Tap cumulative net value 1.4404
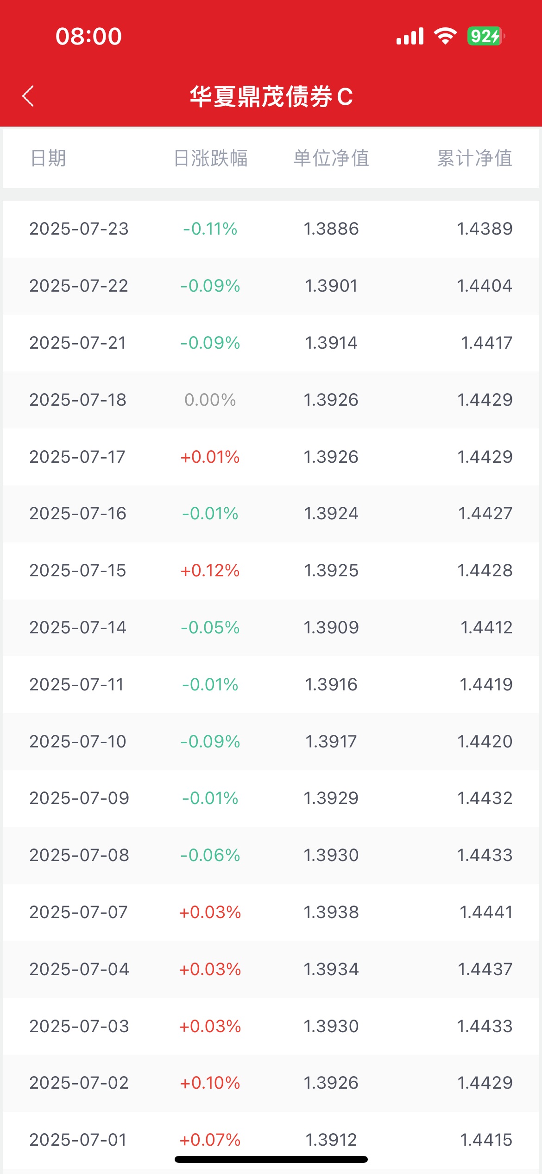542x1174 pixels. 485,286
